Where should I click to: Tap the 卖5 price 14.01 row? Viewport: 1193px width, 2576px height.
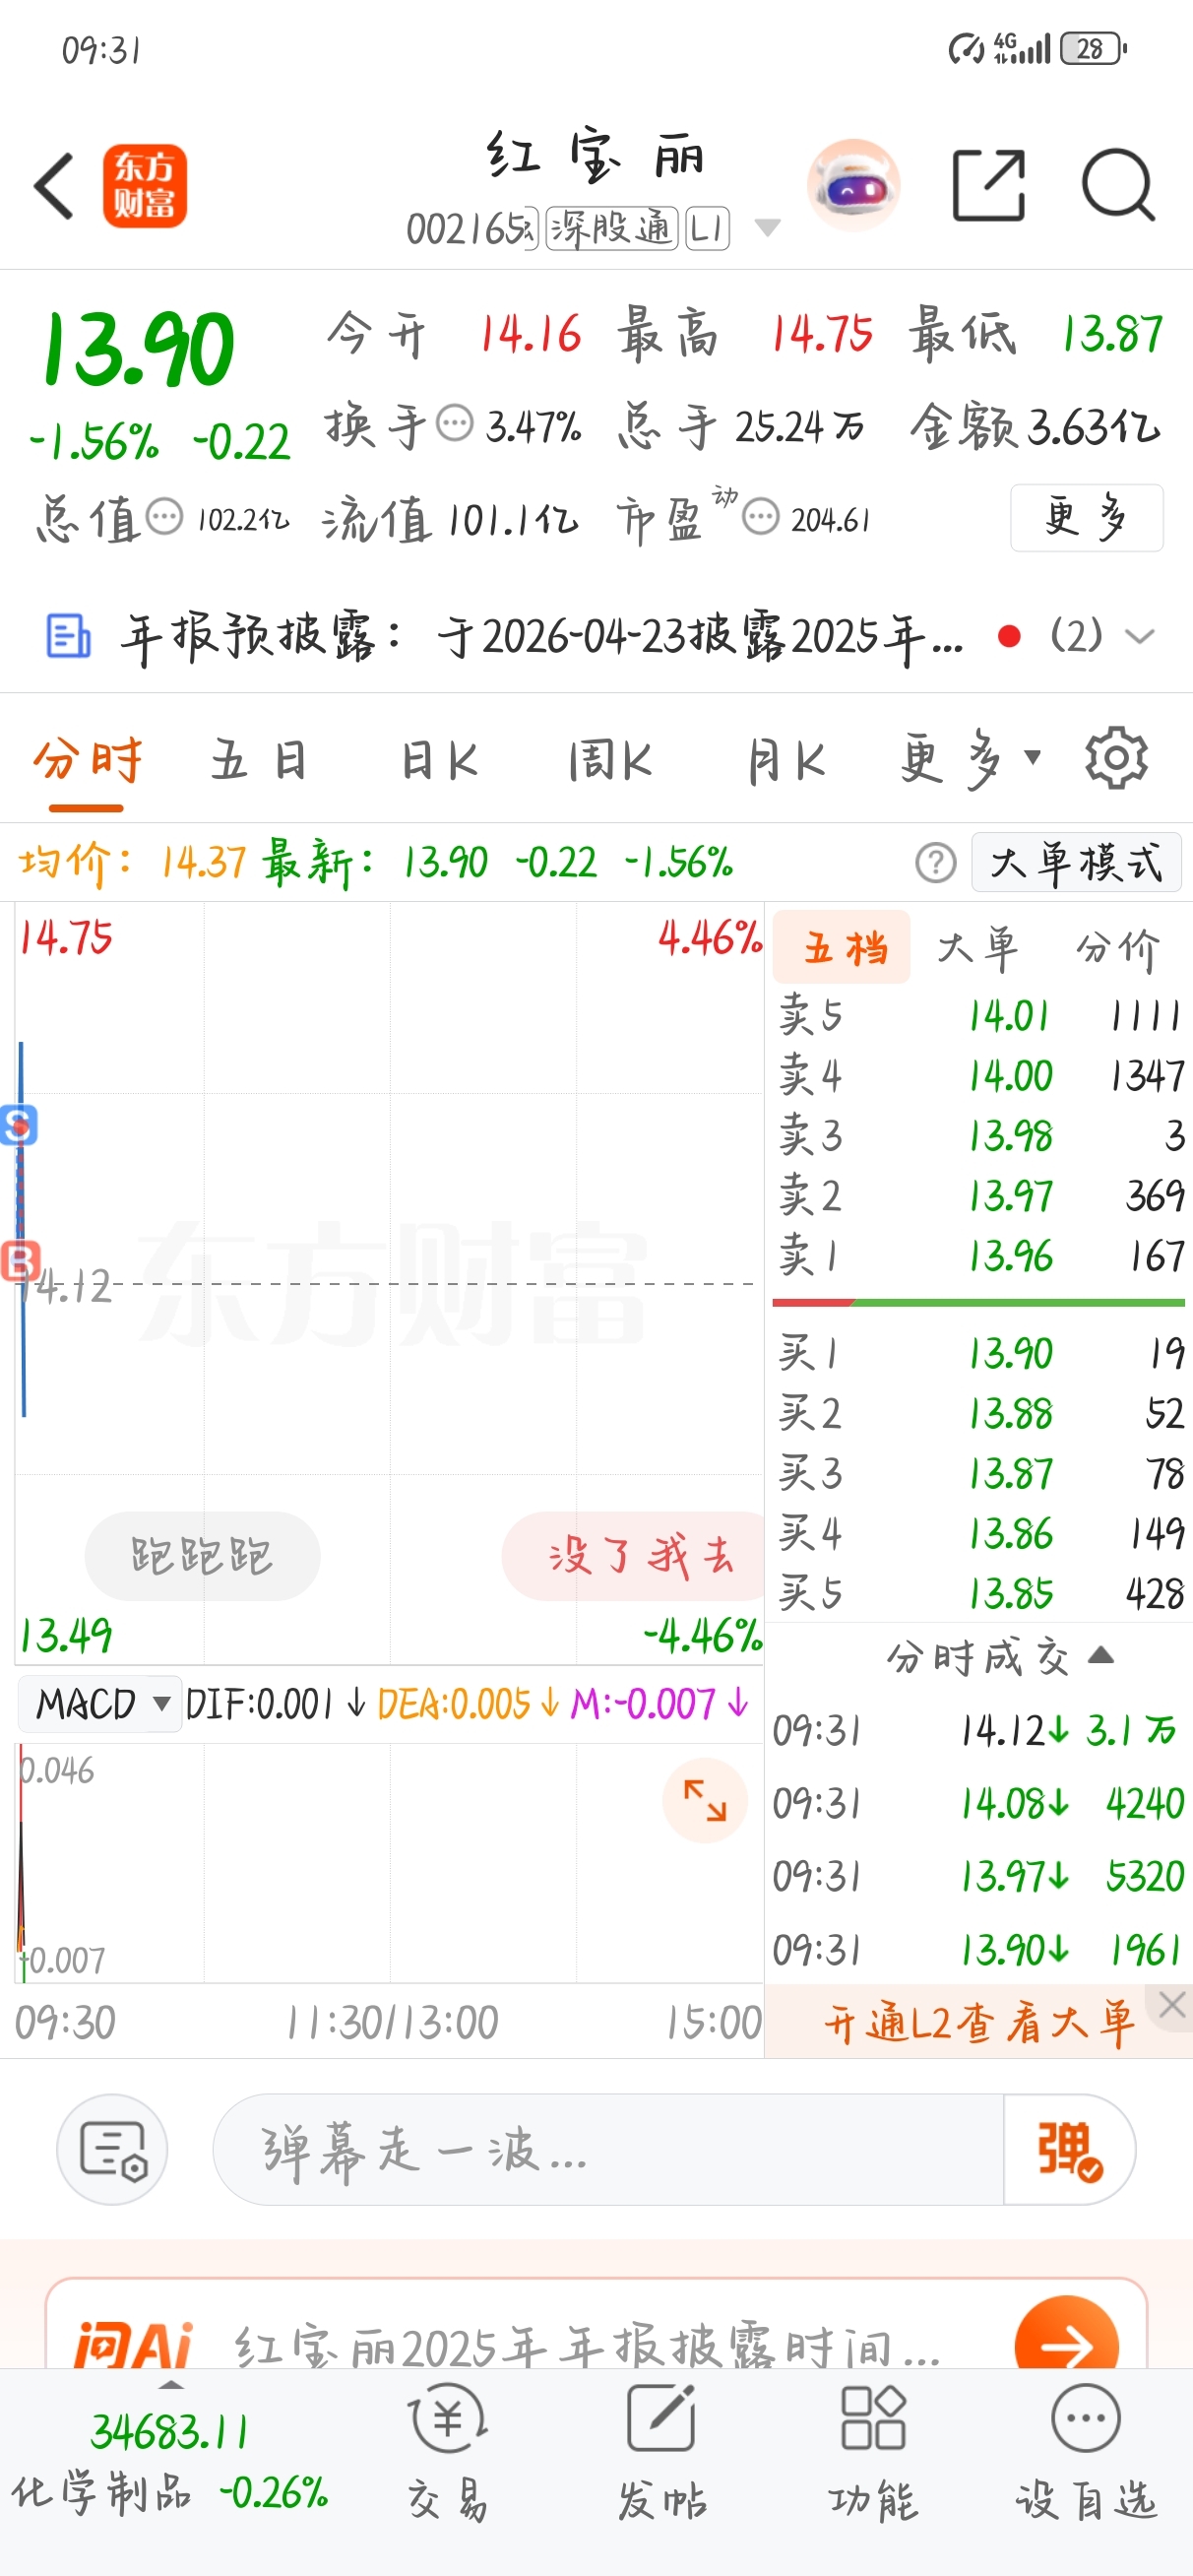tap(980, 1016)
